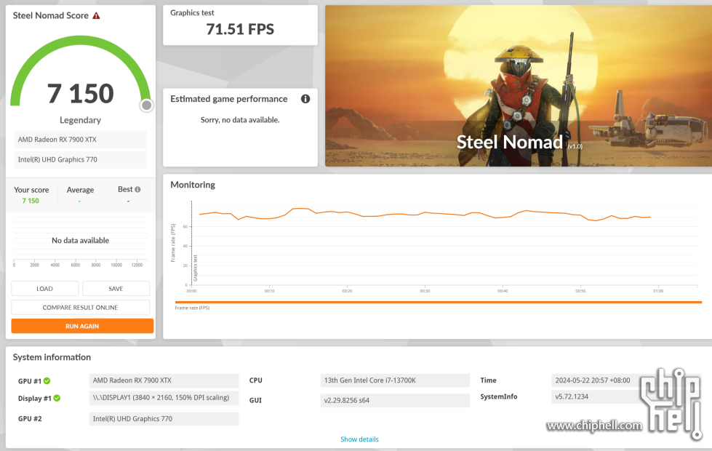Open COMPARE RESULT ONLINE
Image resolution: width=712 pixels, height=451 pixels.
[x=81, y=308]
